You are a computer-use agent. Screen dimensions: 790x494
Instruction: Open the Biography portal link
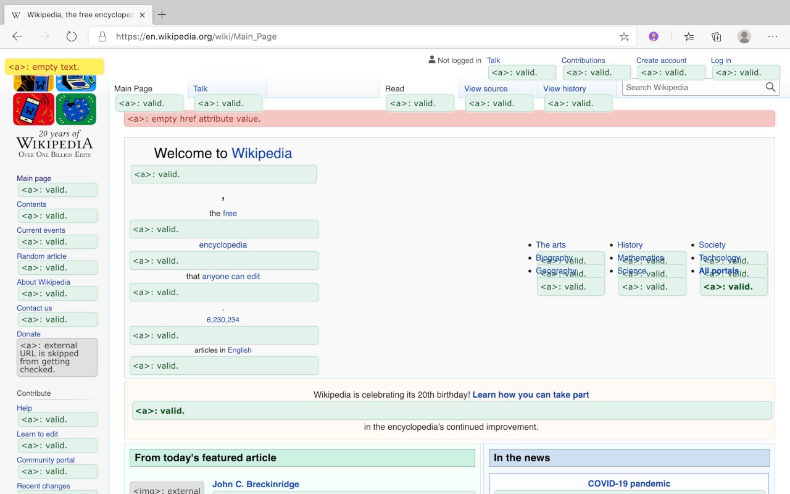coord(554,257)
